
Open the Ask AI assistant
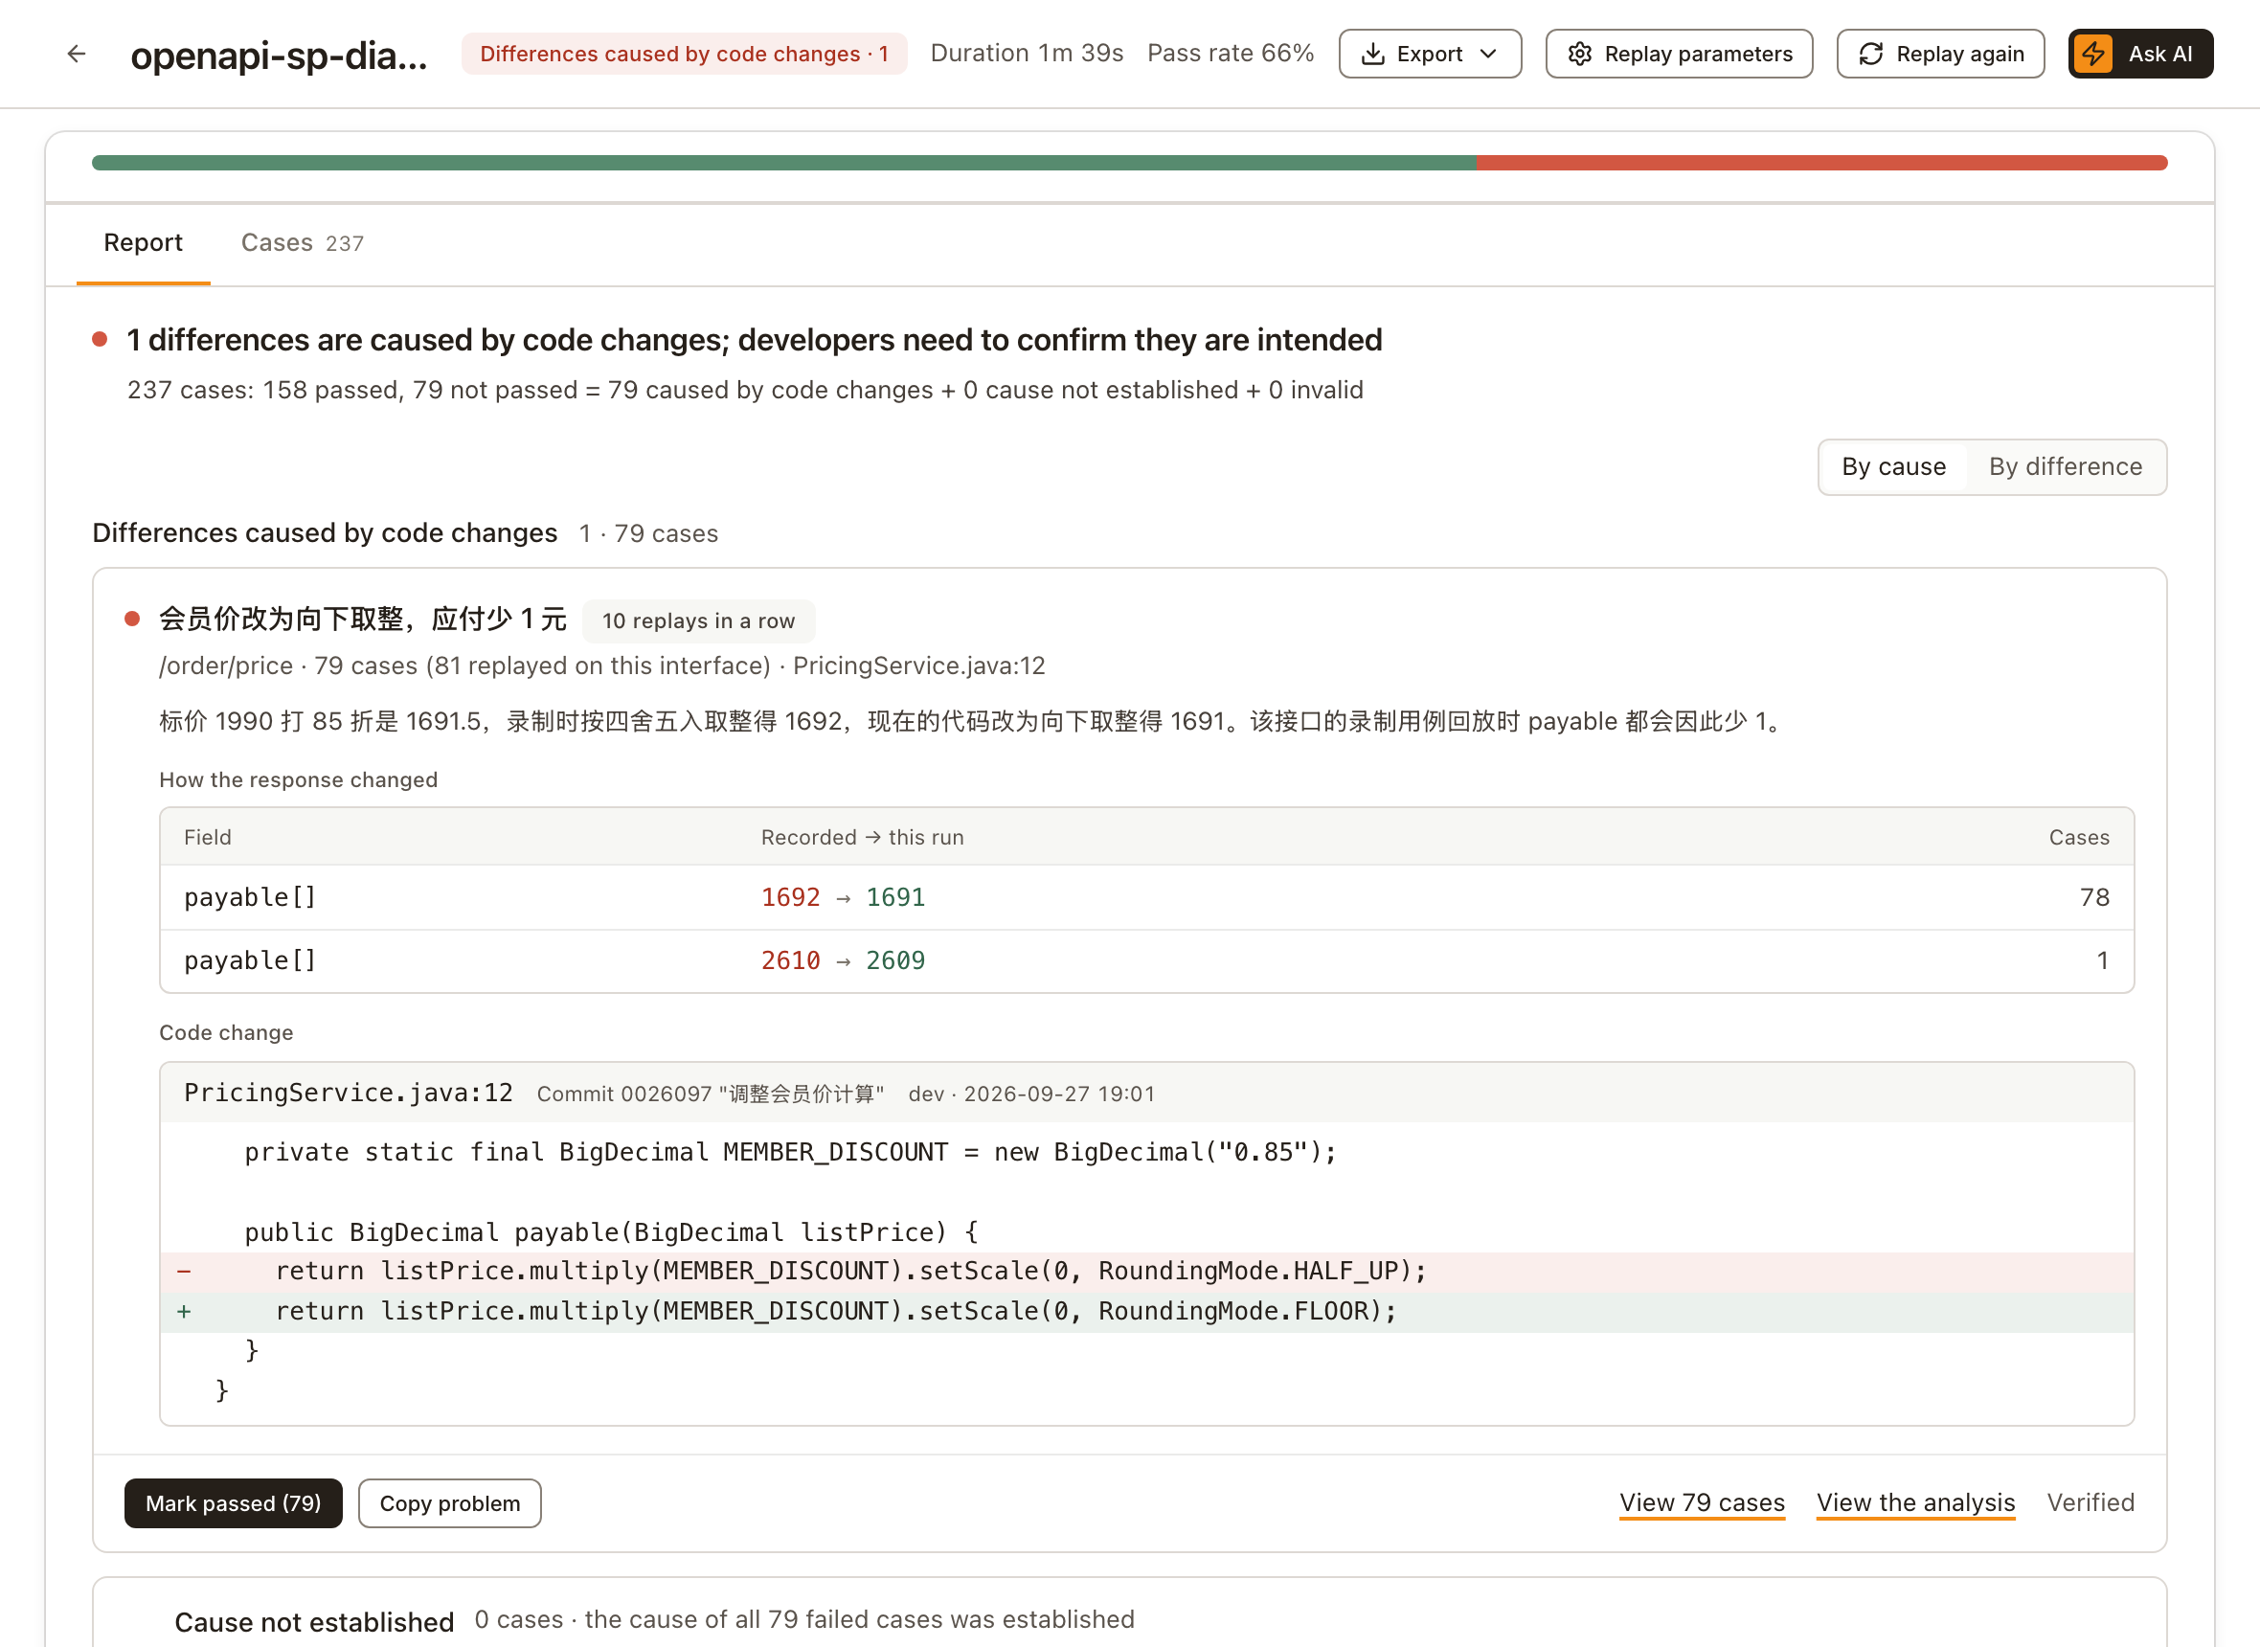[x=2140, y=54]
